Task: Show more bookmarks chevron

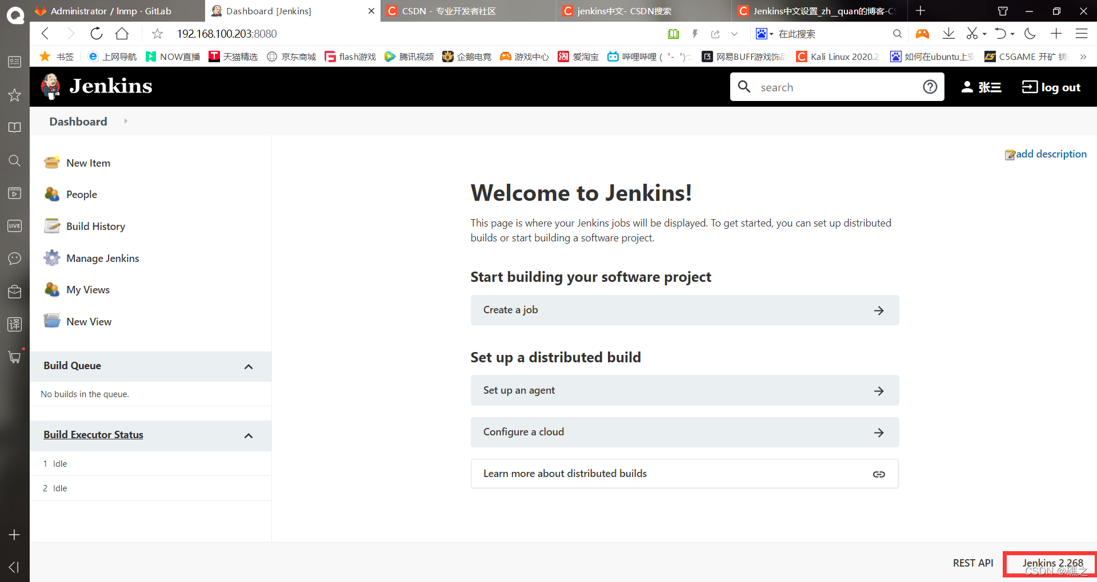Action: click(1083, 56)
